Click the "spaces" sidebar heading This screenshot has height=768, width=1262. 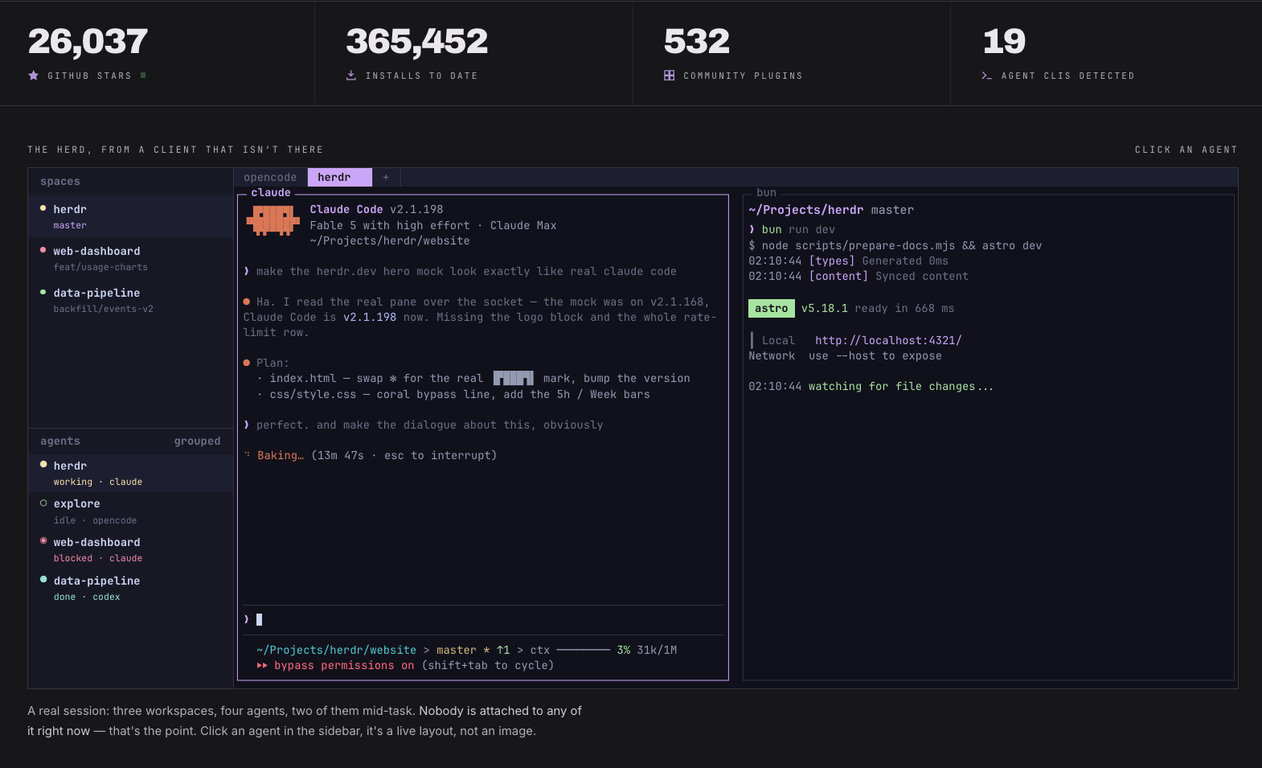tap(60, 181)
